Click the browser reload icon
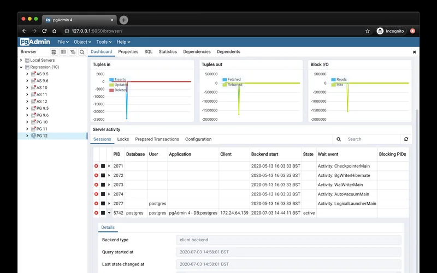The width and height of the screenshot is (437, 273). click(x=44, y=31)
